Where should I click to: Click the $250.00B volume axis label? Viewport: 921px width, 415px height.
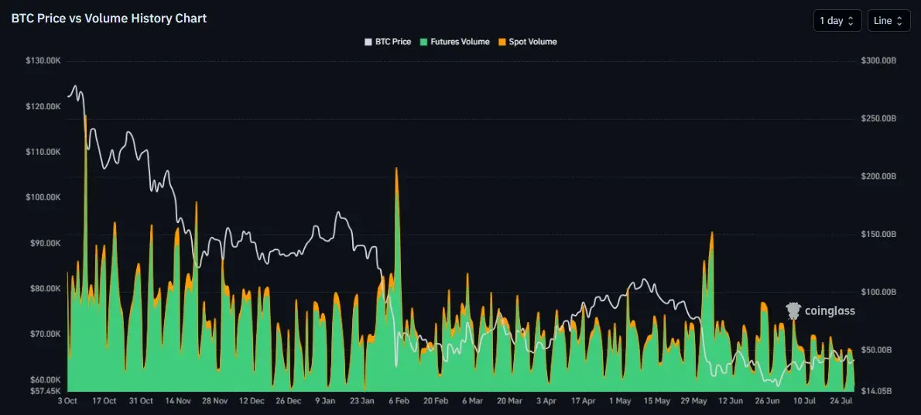point(878,118)
